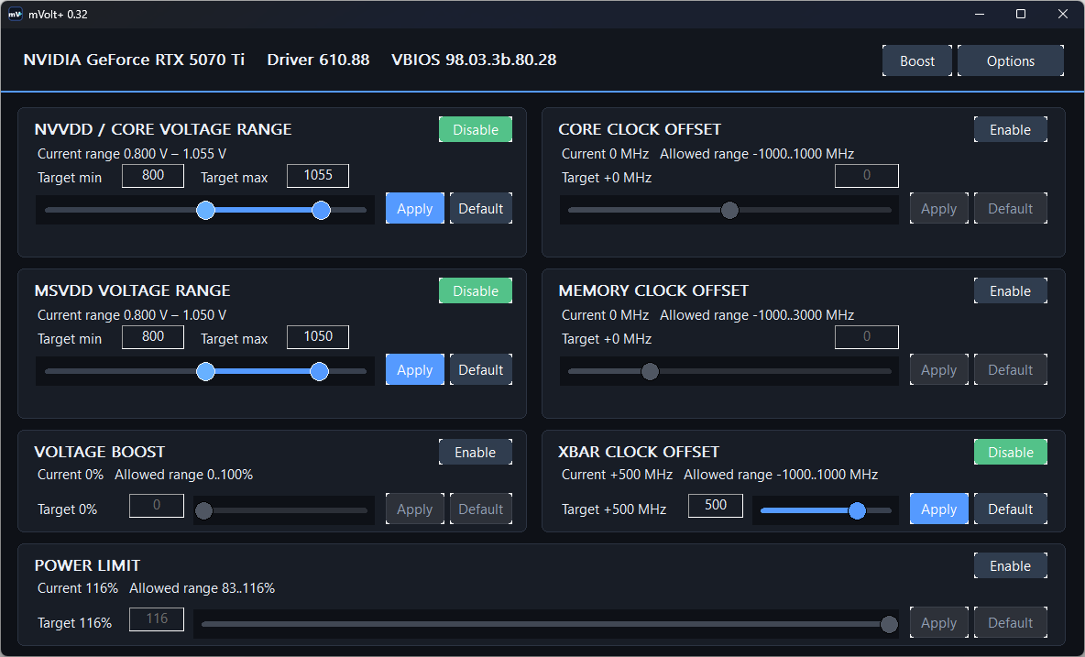Click 'Allowed range -1000..3000 MHz' text

757,314
